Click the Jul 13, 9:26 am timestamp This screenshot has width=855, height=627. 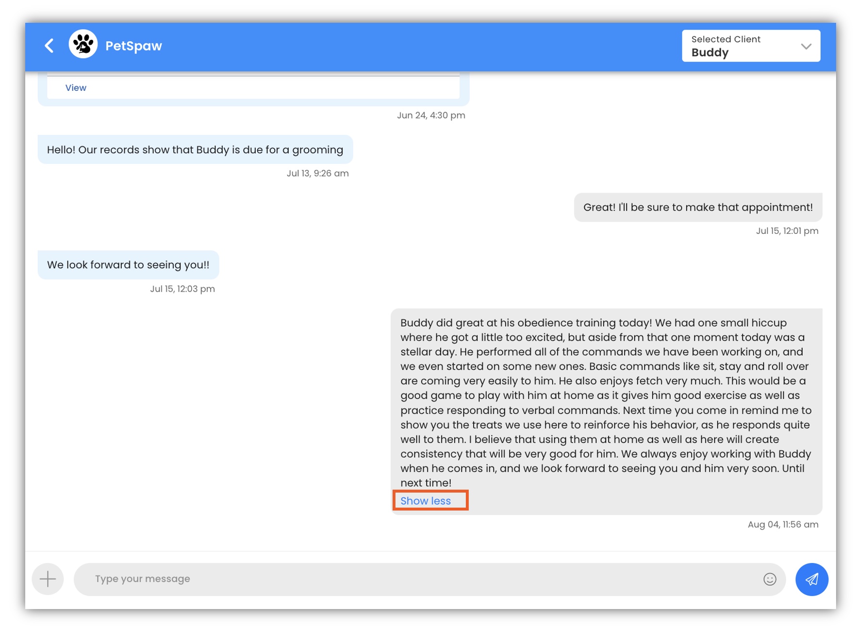(317, 173)
